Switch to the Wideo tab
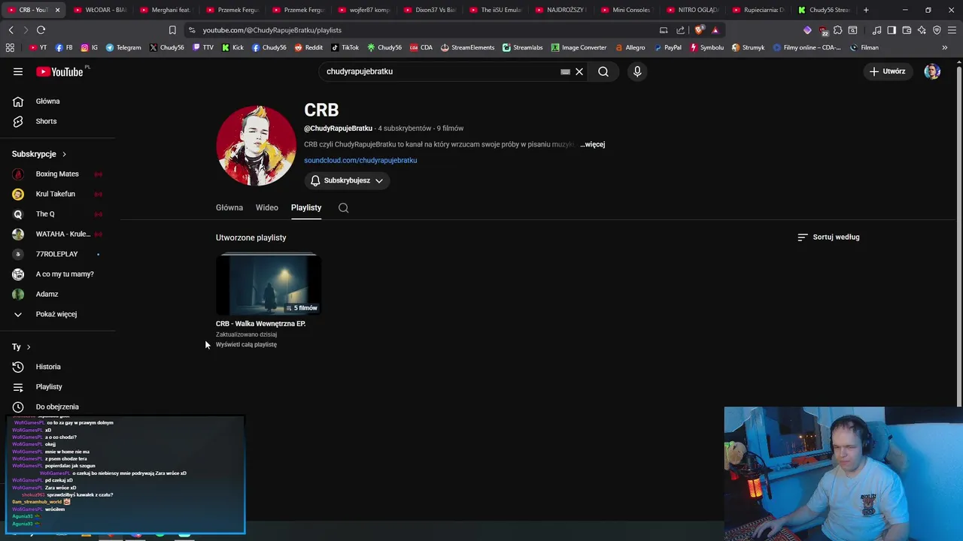 click(267, 208)
